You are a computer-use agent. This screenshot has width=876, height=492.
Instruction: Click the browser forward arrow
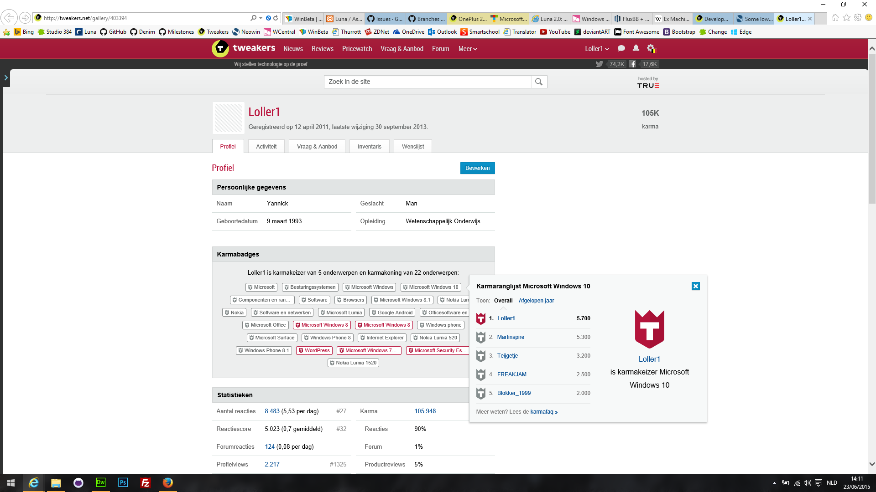pos(25,18)
